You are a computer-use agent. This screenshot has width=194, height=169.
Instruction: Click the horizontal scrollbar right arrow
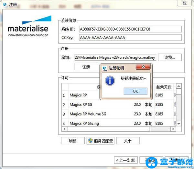[173, 129]
